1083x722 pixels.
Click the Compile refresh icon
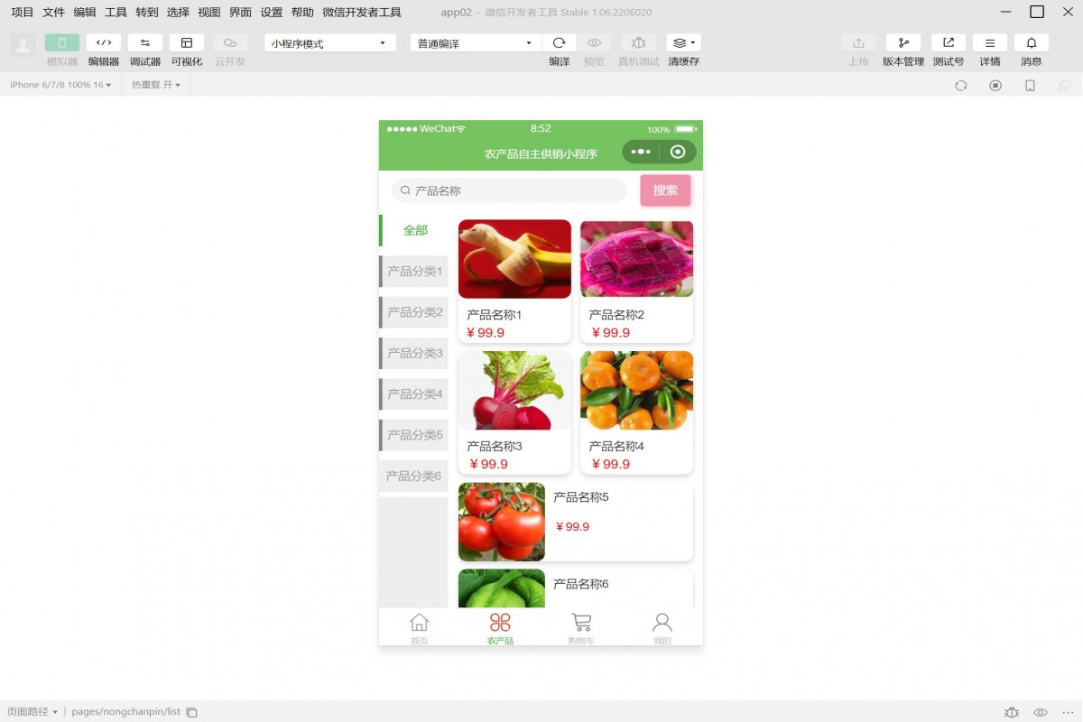point(559,43)
